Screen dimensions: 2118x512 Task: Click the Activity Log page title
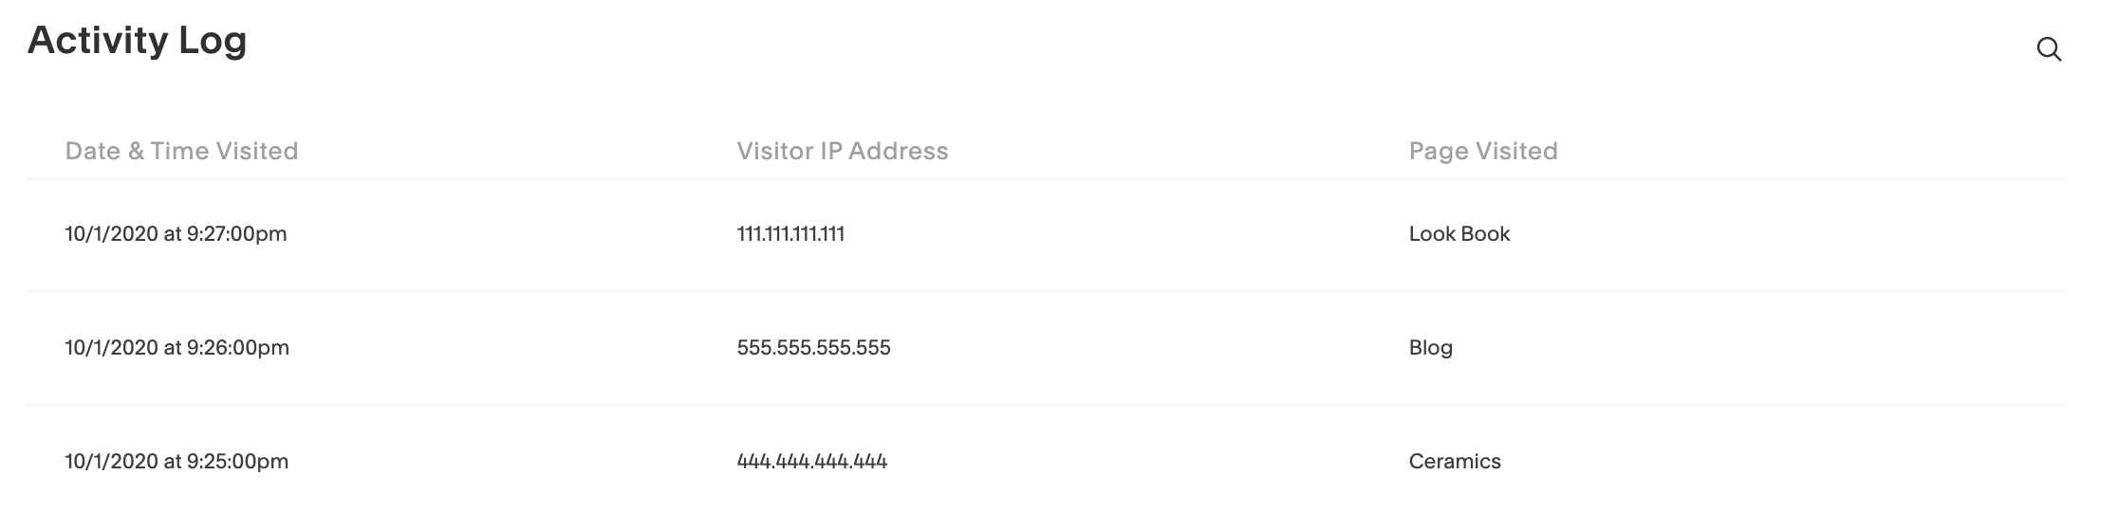(138, 41)
